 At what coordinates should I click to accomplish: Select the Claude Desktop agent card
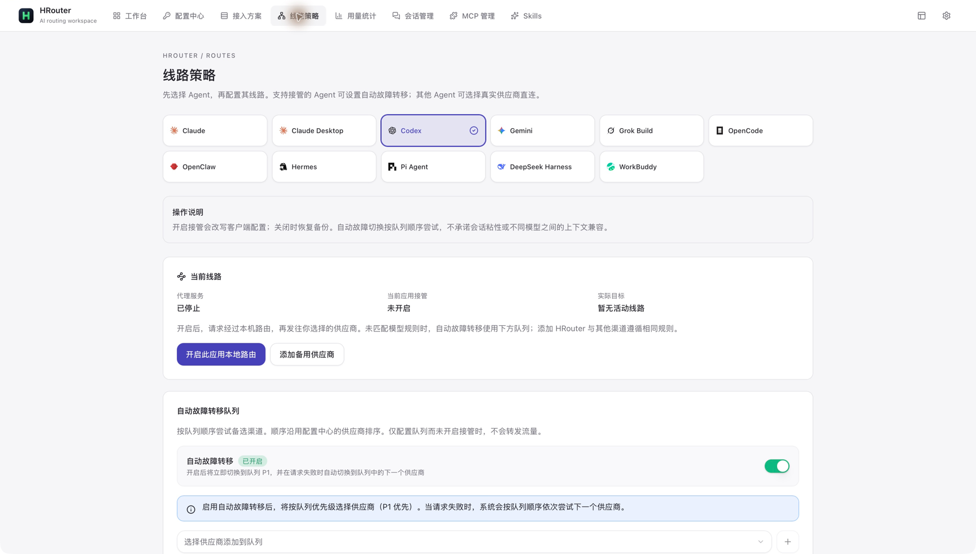(324, 130)
